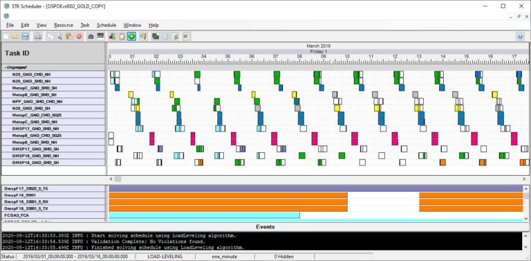
Task: Open the Help menu
Action: (153, 25)
